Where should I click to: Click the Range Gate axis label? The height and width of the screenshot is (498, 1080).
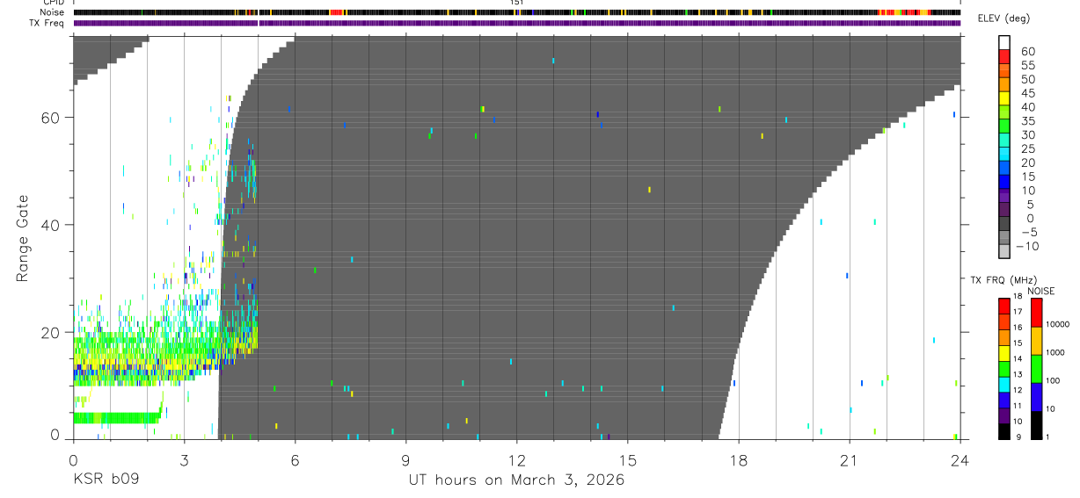point(23,239)
